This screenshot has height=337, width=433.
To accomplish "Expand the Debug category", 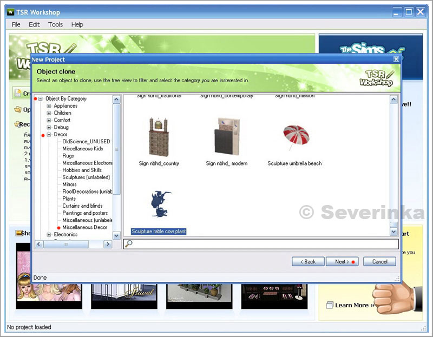I will 49,128.
